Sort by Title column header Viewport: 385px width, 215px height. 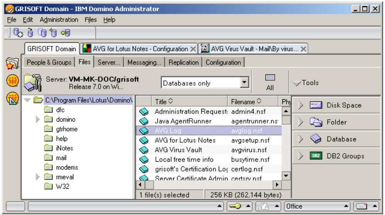189,102
